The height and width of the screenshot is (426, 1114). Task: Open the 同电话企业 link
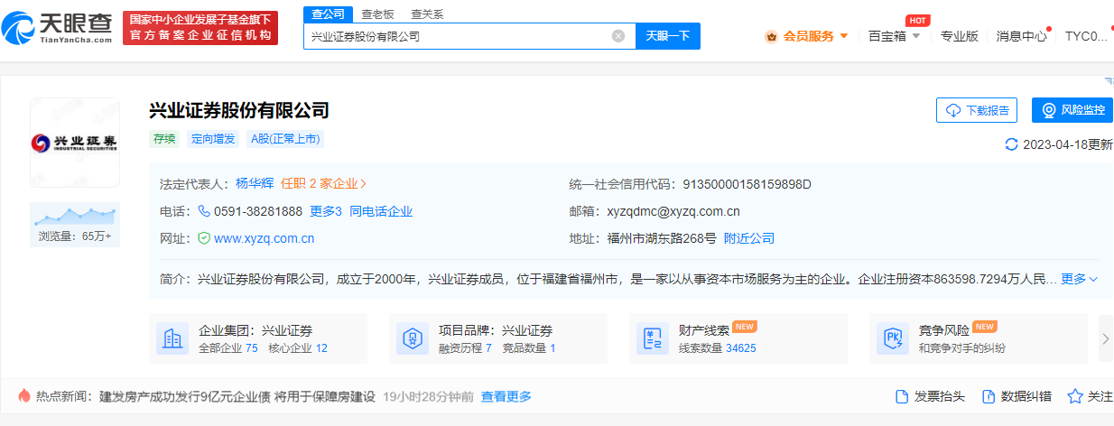381,211
